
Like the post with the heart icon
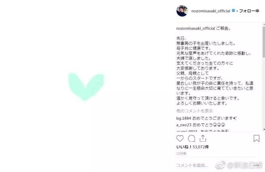(180, 138)
